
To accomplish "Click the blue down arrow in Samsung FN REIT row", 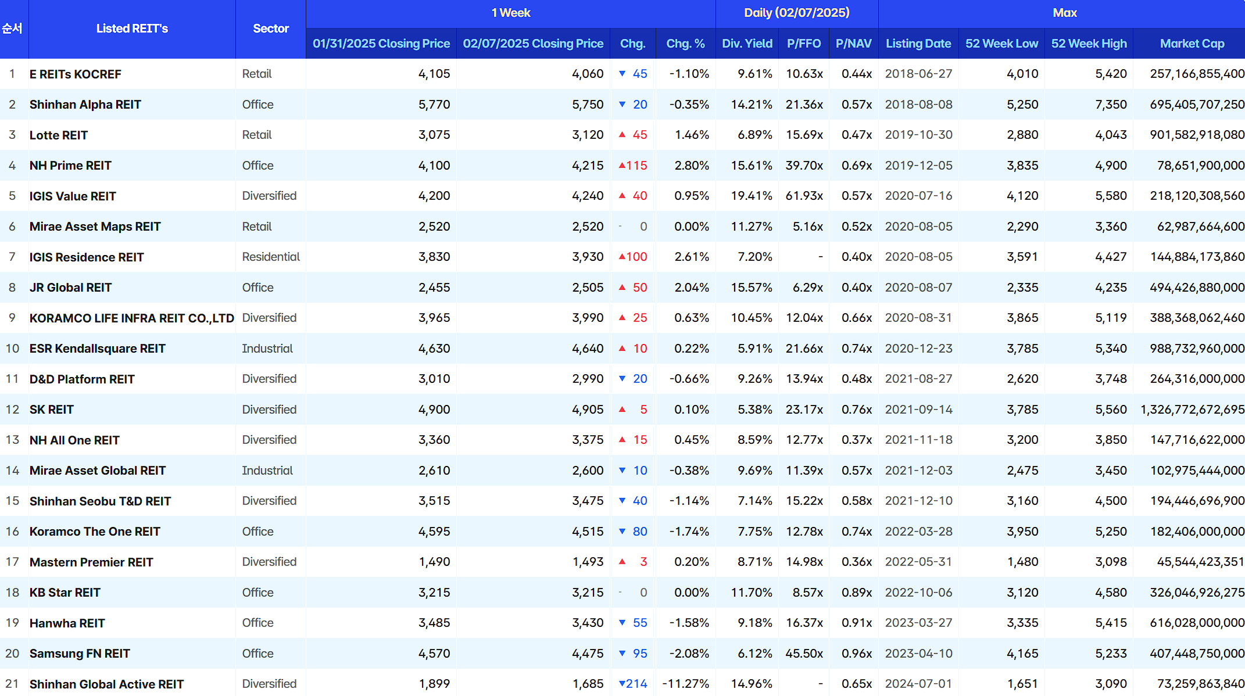I will click(622, 654).
